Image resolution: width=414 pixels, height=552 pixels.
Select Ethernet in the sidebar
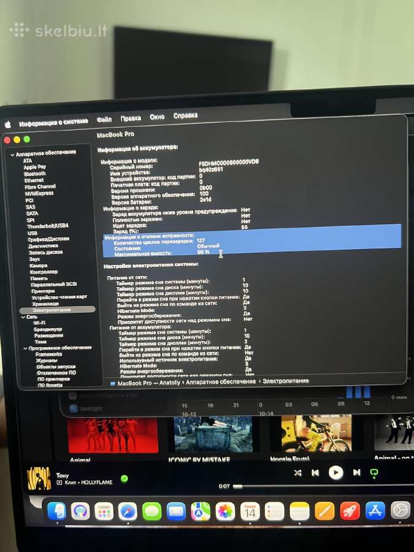34,180
